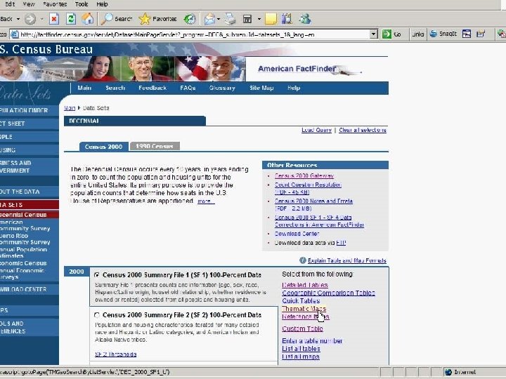Open the Download Center resource link
Viewport: 506px width, 379px height.
297,234
